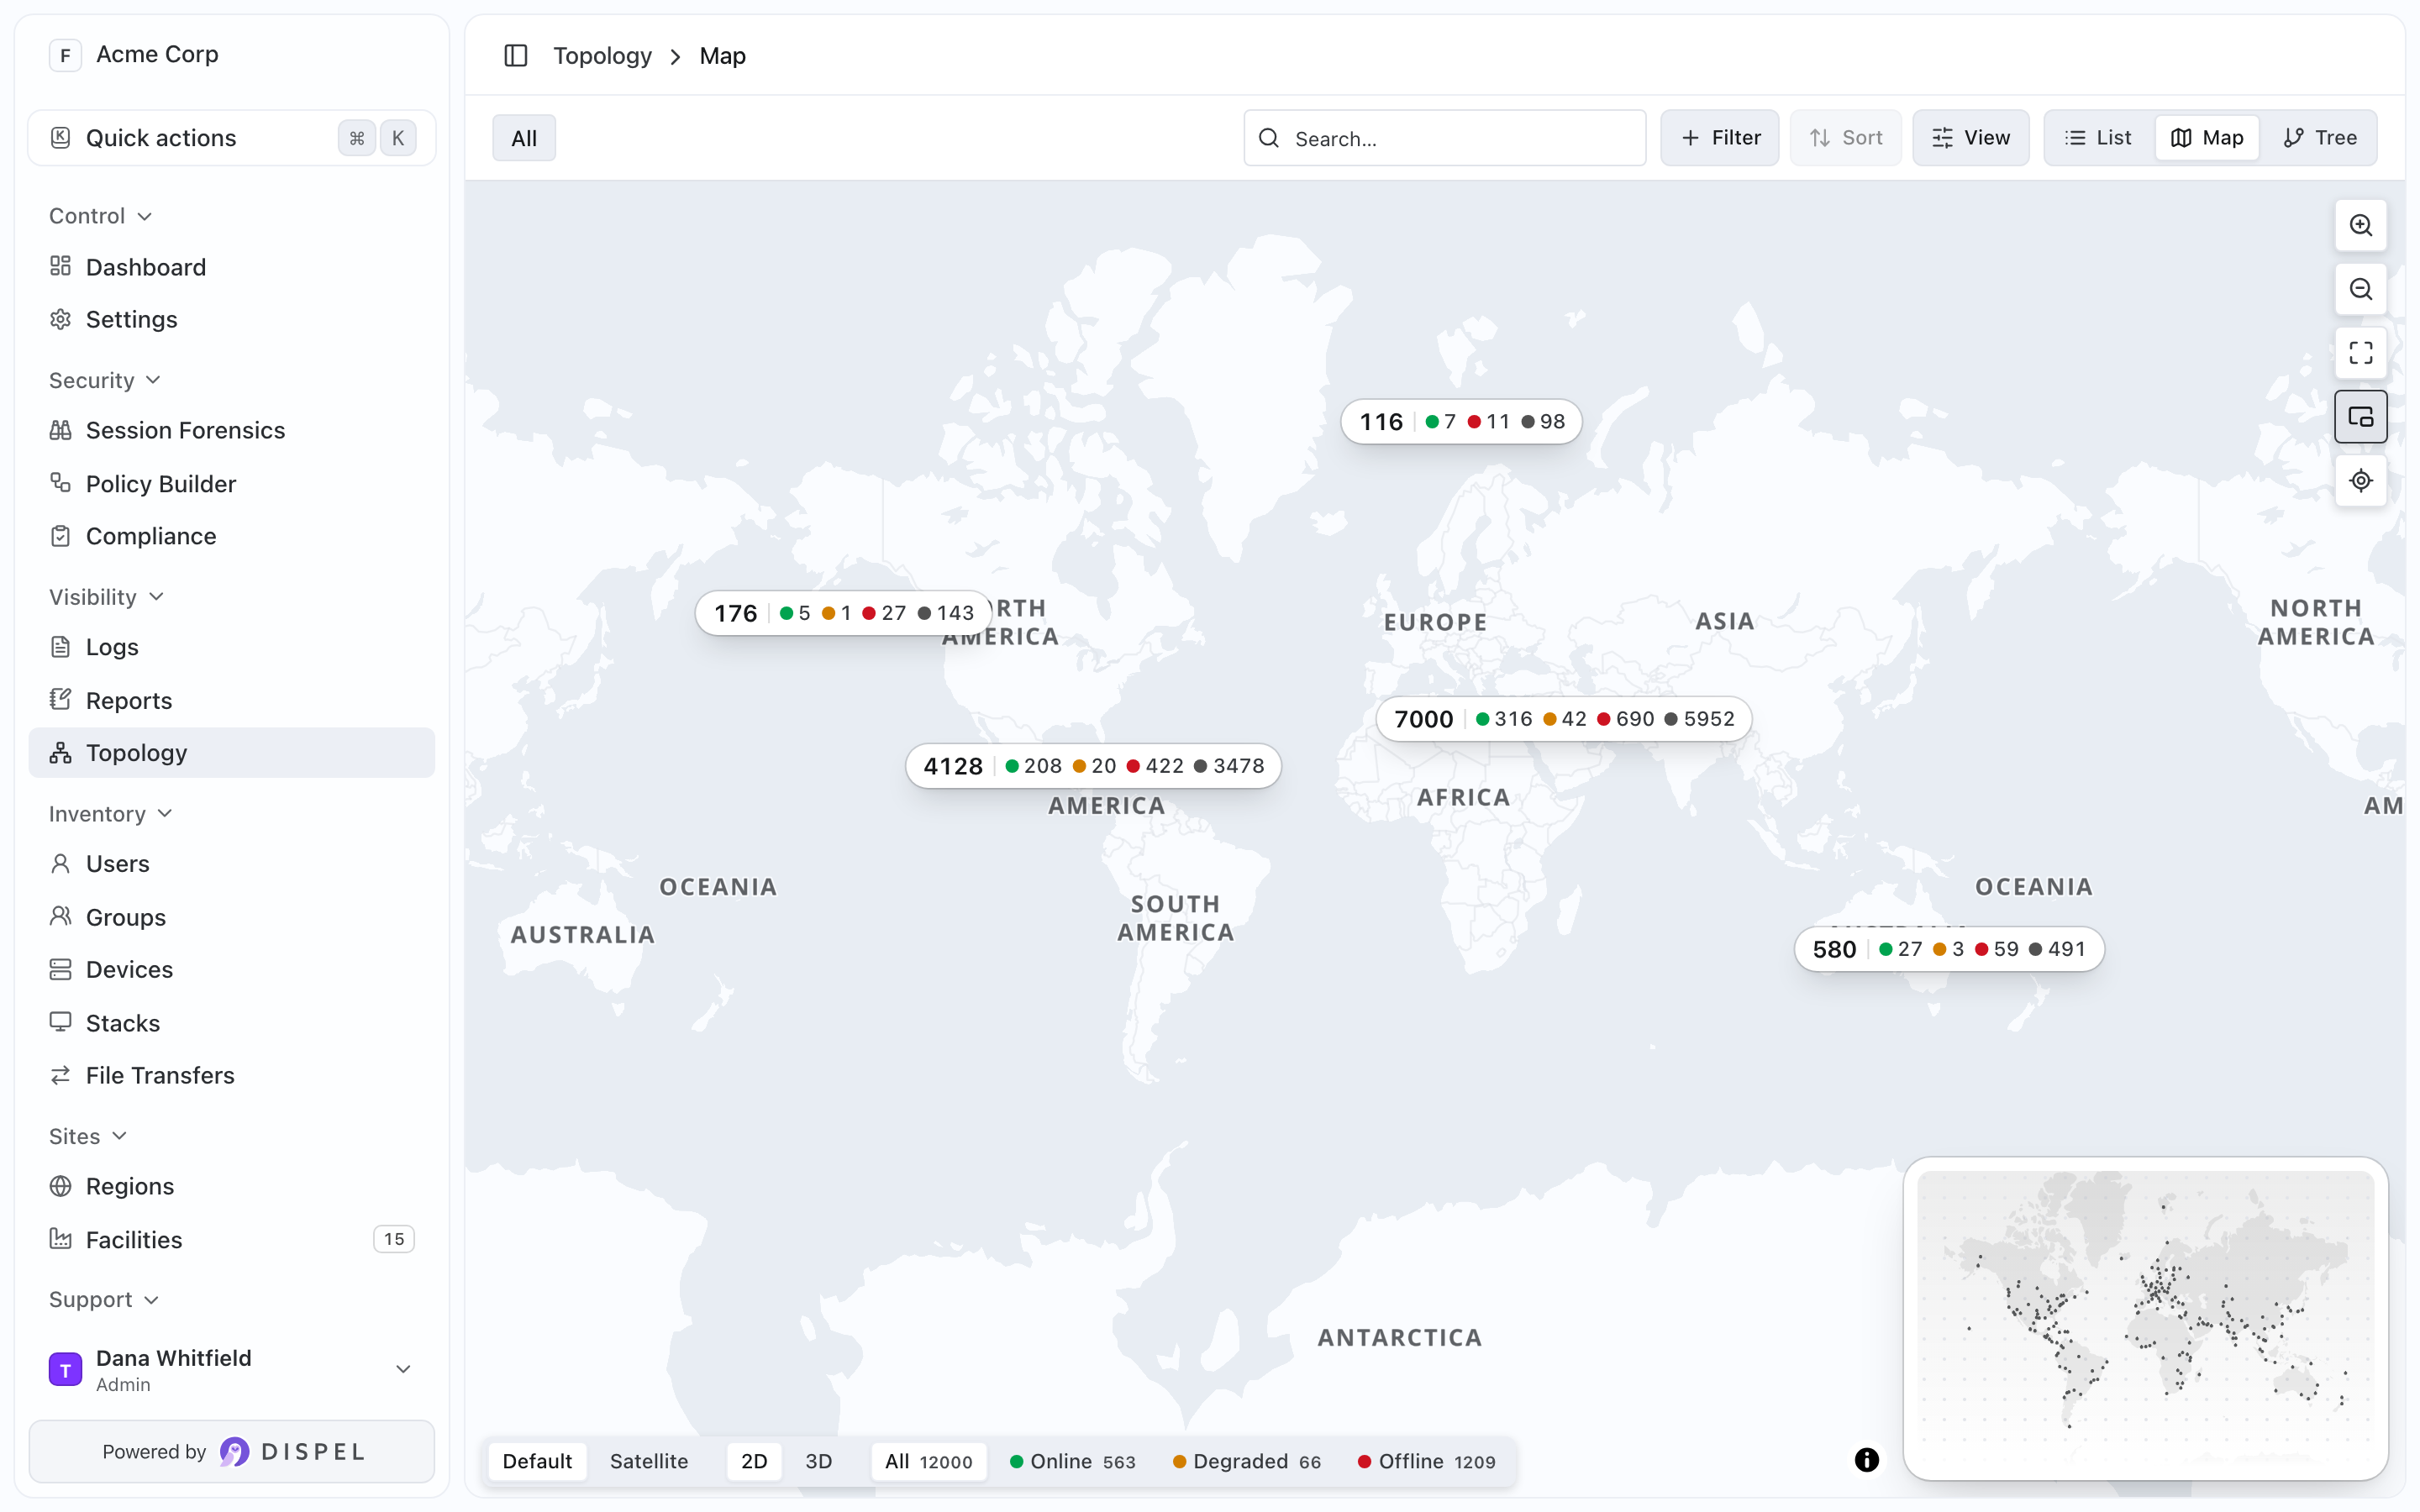Open the View options button
This screenshot has height=1512, width=2420.
[x=1971, y=138]
